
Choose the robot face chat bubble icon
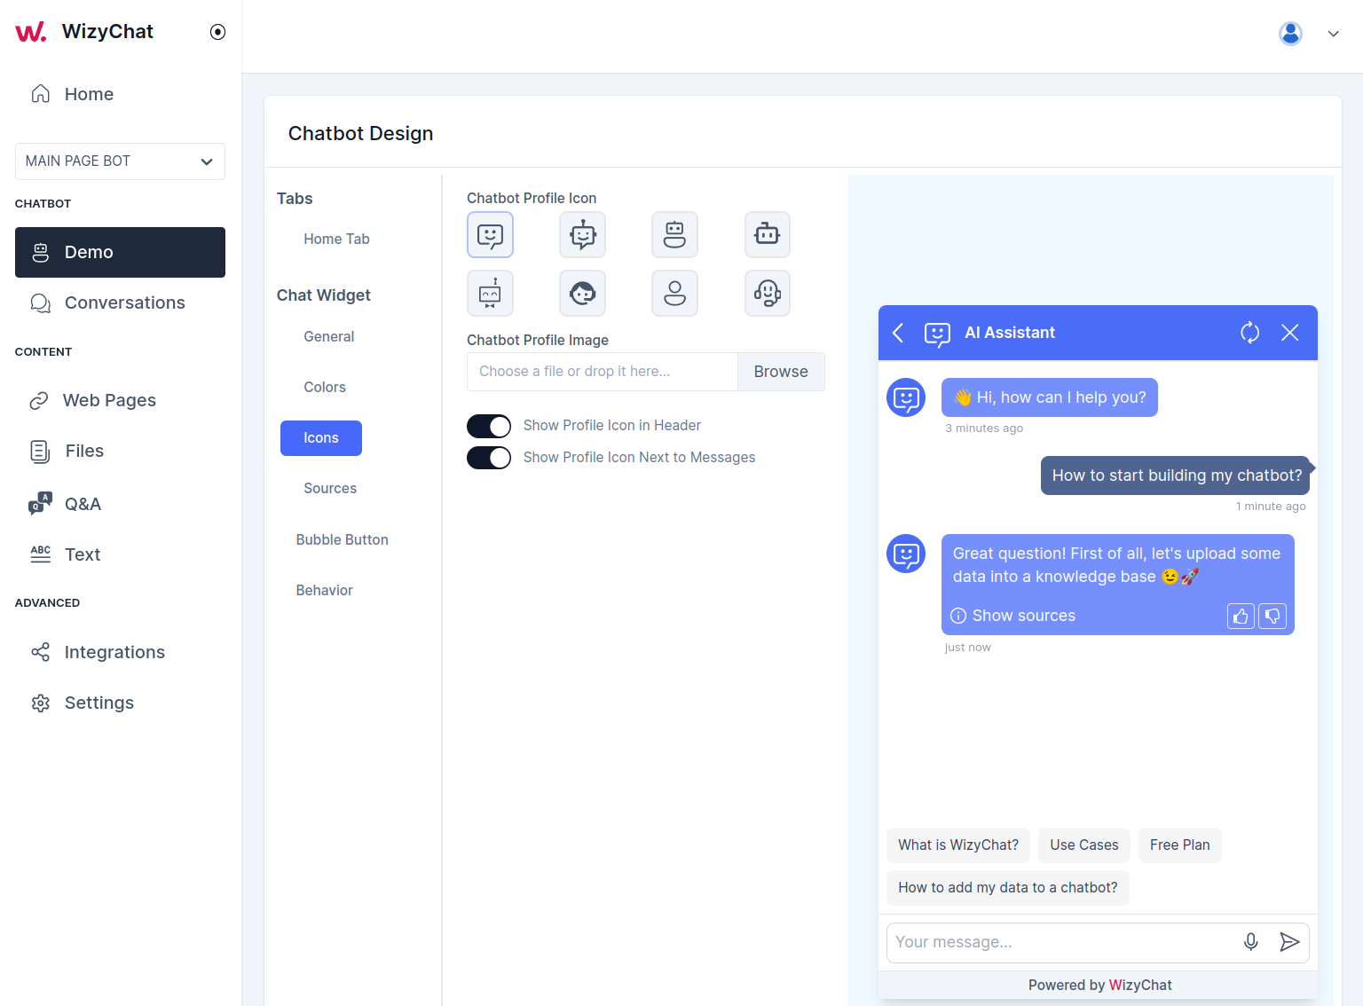pos(582,235)
